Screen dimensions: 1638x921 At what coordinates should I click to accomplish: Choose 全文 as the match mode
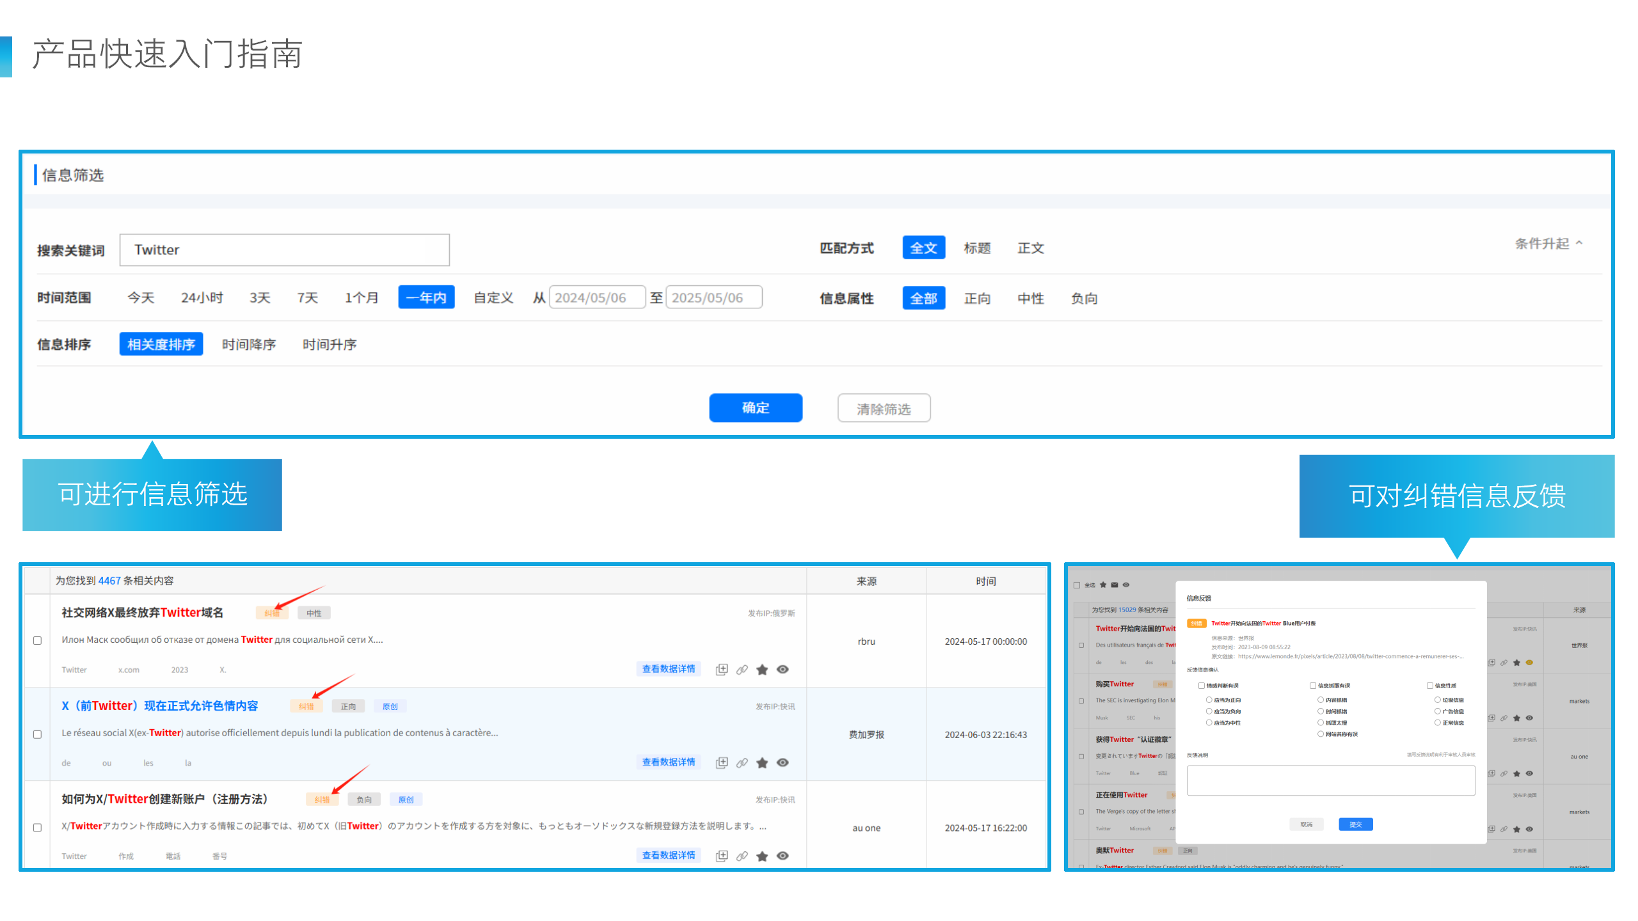pos(923,248)
